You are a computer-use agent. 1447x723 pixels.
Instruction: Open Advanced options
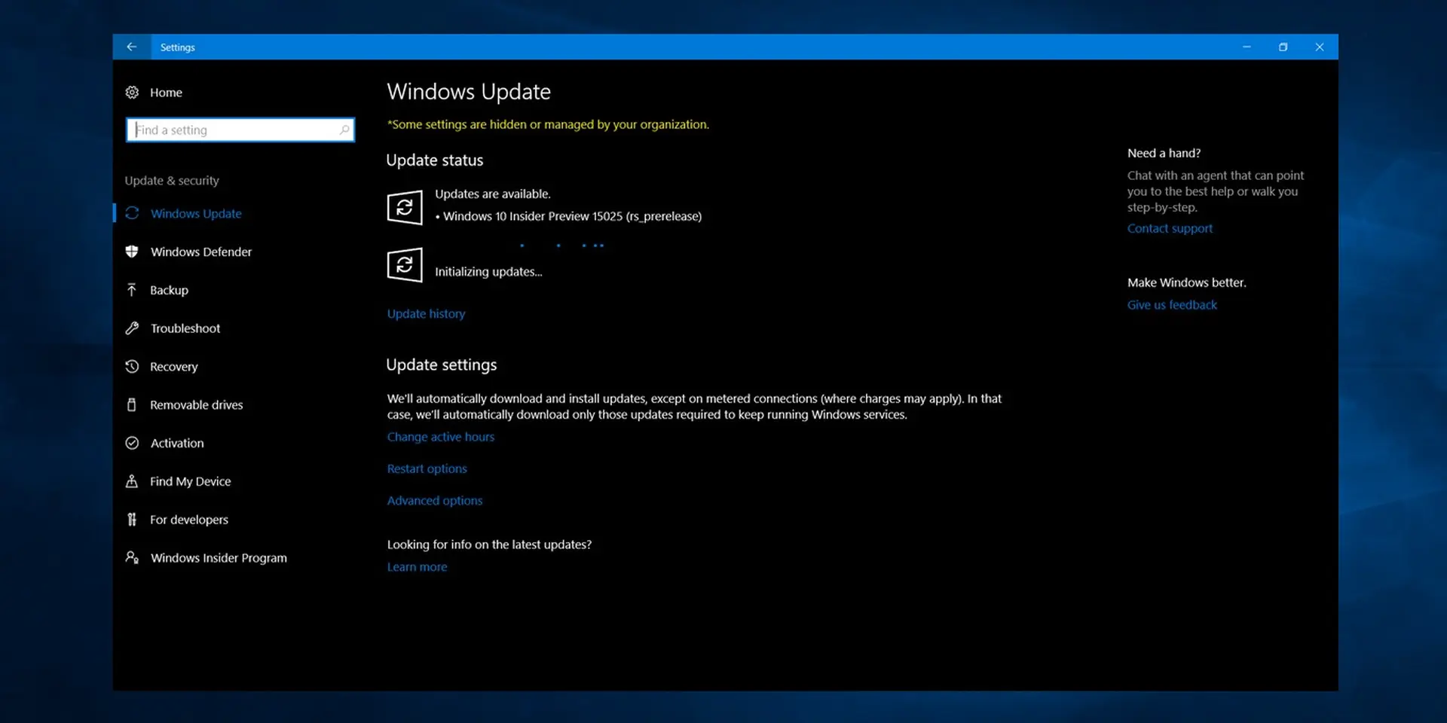(435, 500)
